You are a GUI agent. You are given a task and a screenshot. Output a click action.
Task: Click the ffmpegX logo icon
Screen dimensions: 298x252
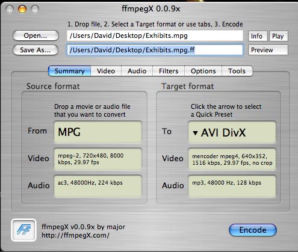coord(24,230)
